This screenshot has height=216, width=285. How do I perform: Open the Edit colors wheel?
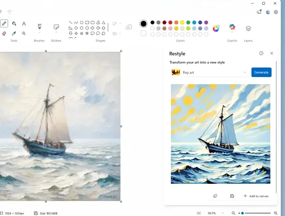tap(216, 28)
